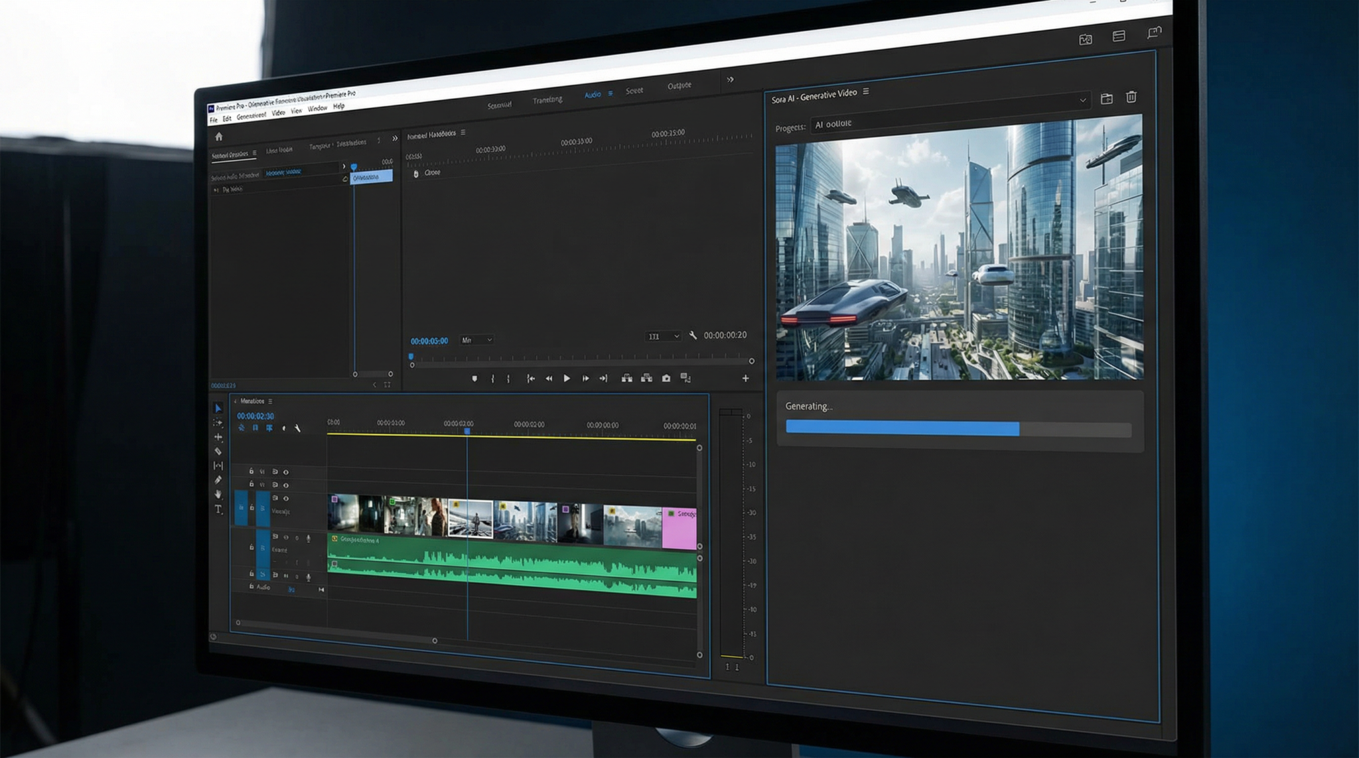Pick the Pen tool
Screen dimensions: 1359x758
pos(218,479)
